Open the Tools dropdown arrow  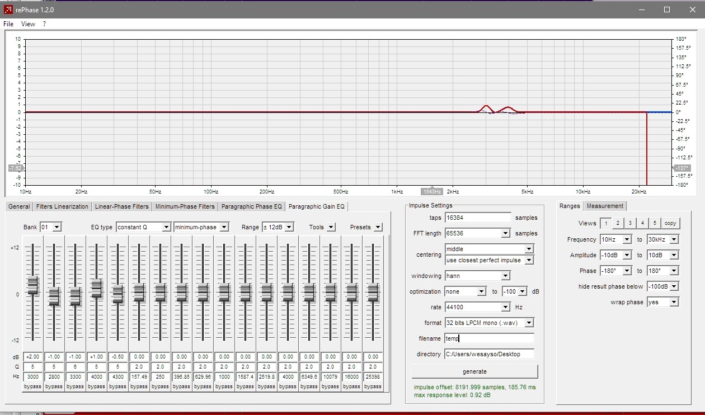coord(331,227)
